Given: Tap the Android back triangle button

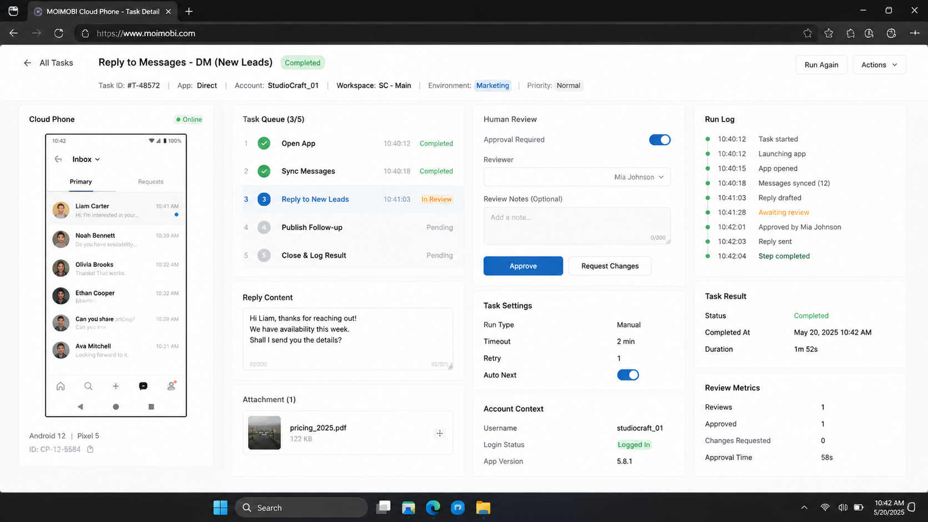Looking at the screenshot, I should (80, 407).
